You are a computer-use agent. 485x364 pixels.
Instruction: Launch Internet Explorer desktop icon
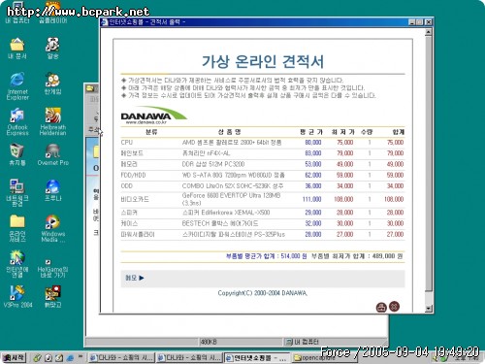pos(17,86)
